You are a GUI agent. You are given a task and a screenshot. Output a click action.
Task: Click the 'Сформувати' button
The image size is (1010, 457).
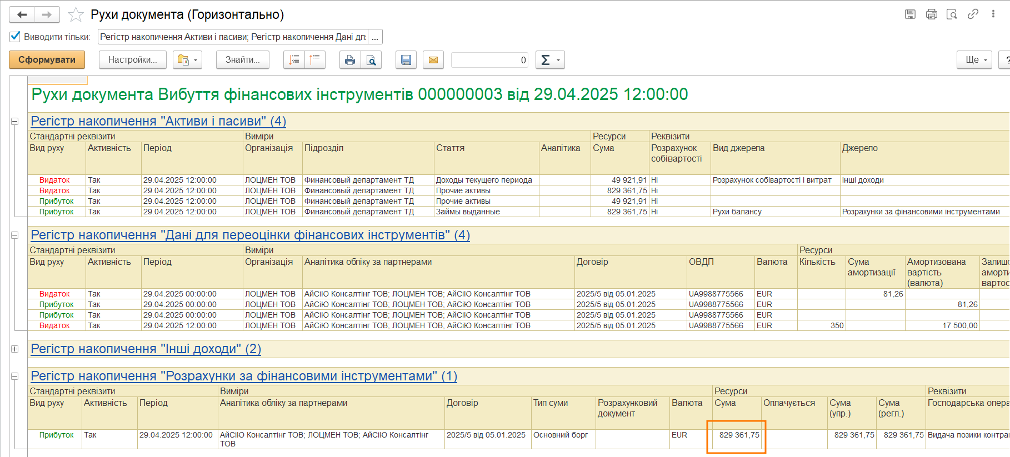pyautogui.click(x=47, y=60)
